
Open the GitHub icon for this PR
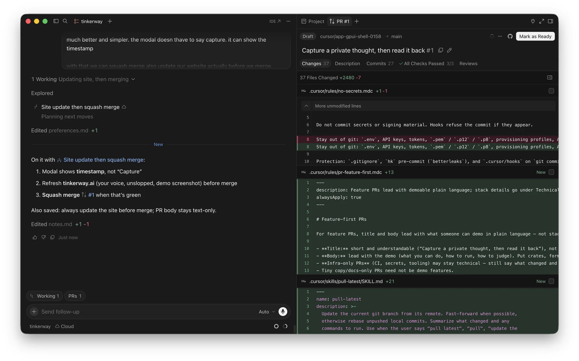click(510, 36)
